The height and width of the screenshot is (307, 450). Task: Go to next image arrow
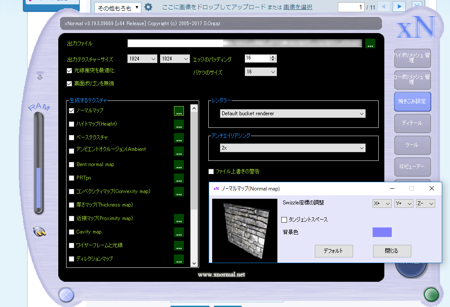(399, 7)
